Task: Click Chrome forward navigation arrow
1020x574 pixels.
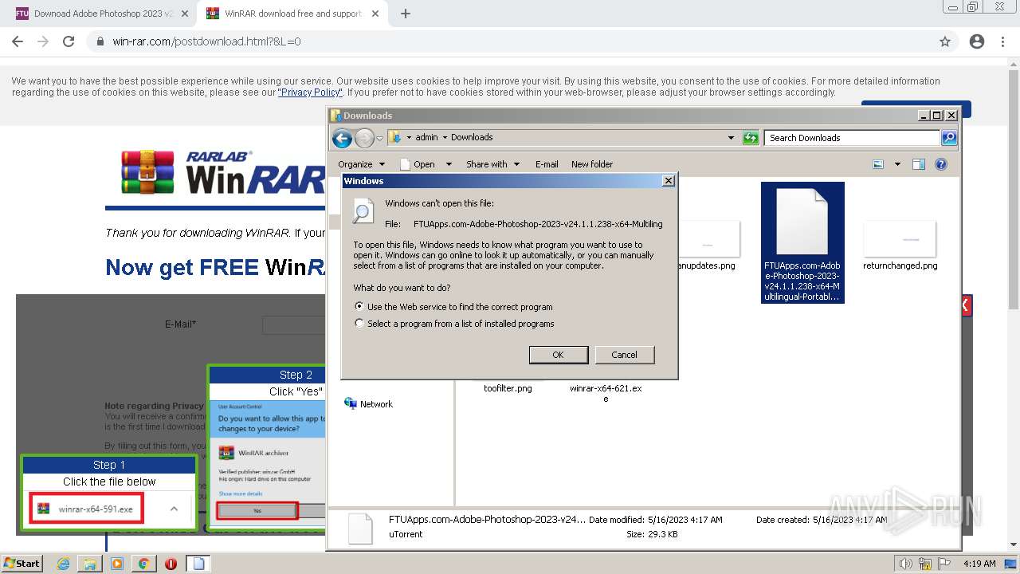Action: point(43,41)
